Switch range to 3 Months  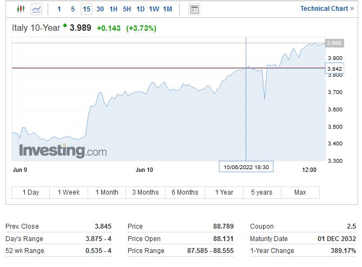[x=145, y=192]
